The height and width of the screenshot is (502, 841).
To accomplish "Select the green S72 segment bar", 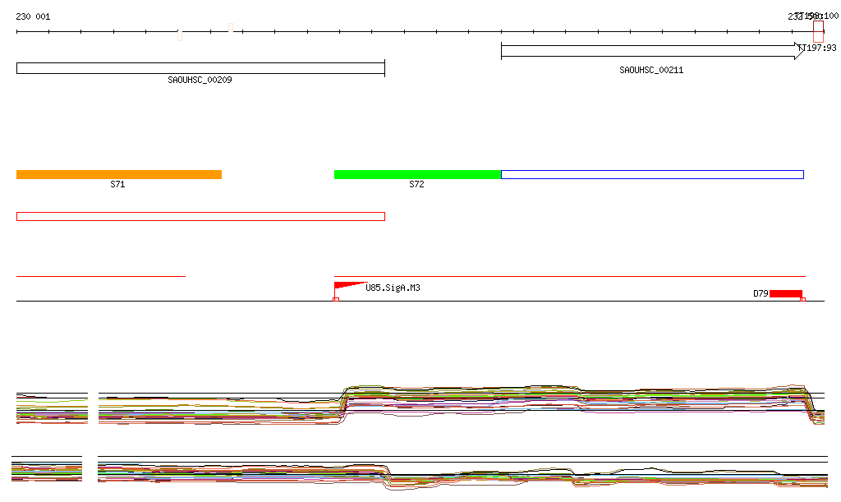I will 417,174.
